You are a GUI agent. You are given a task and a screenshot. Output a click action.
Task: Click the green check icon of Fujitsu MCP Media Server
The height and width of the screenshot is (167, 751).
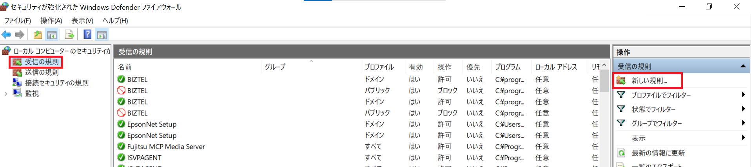click(x=121, y=146)
